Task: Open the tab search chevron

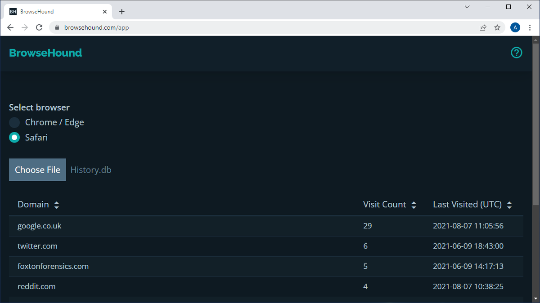Action: 467,7
